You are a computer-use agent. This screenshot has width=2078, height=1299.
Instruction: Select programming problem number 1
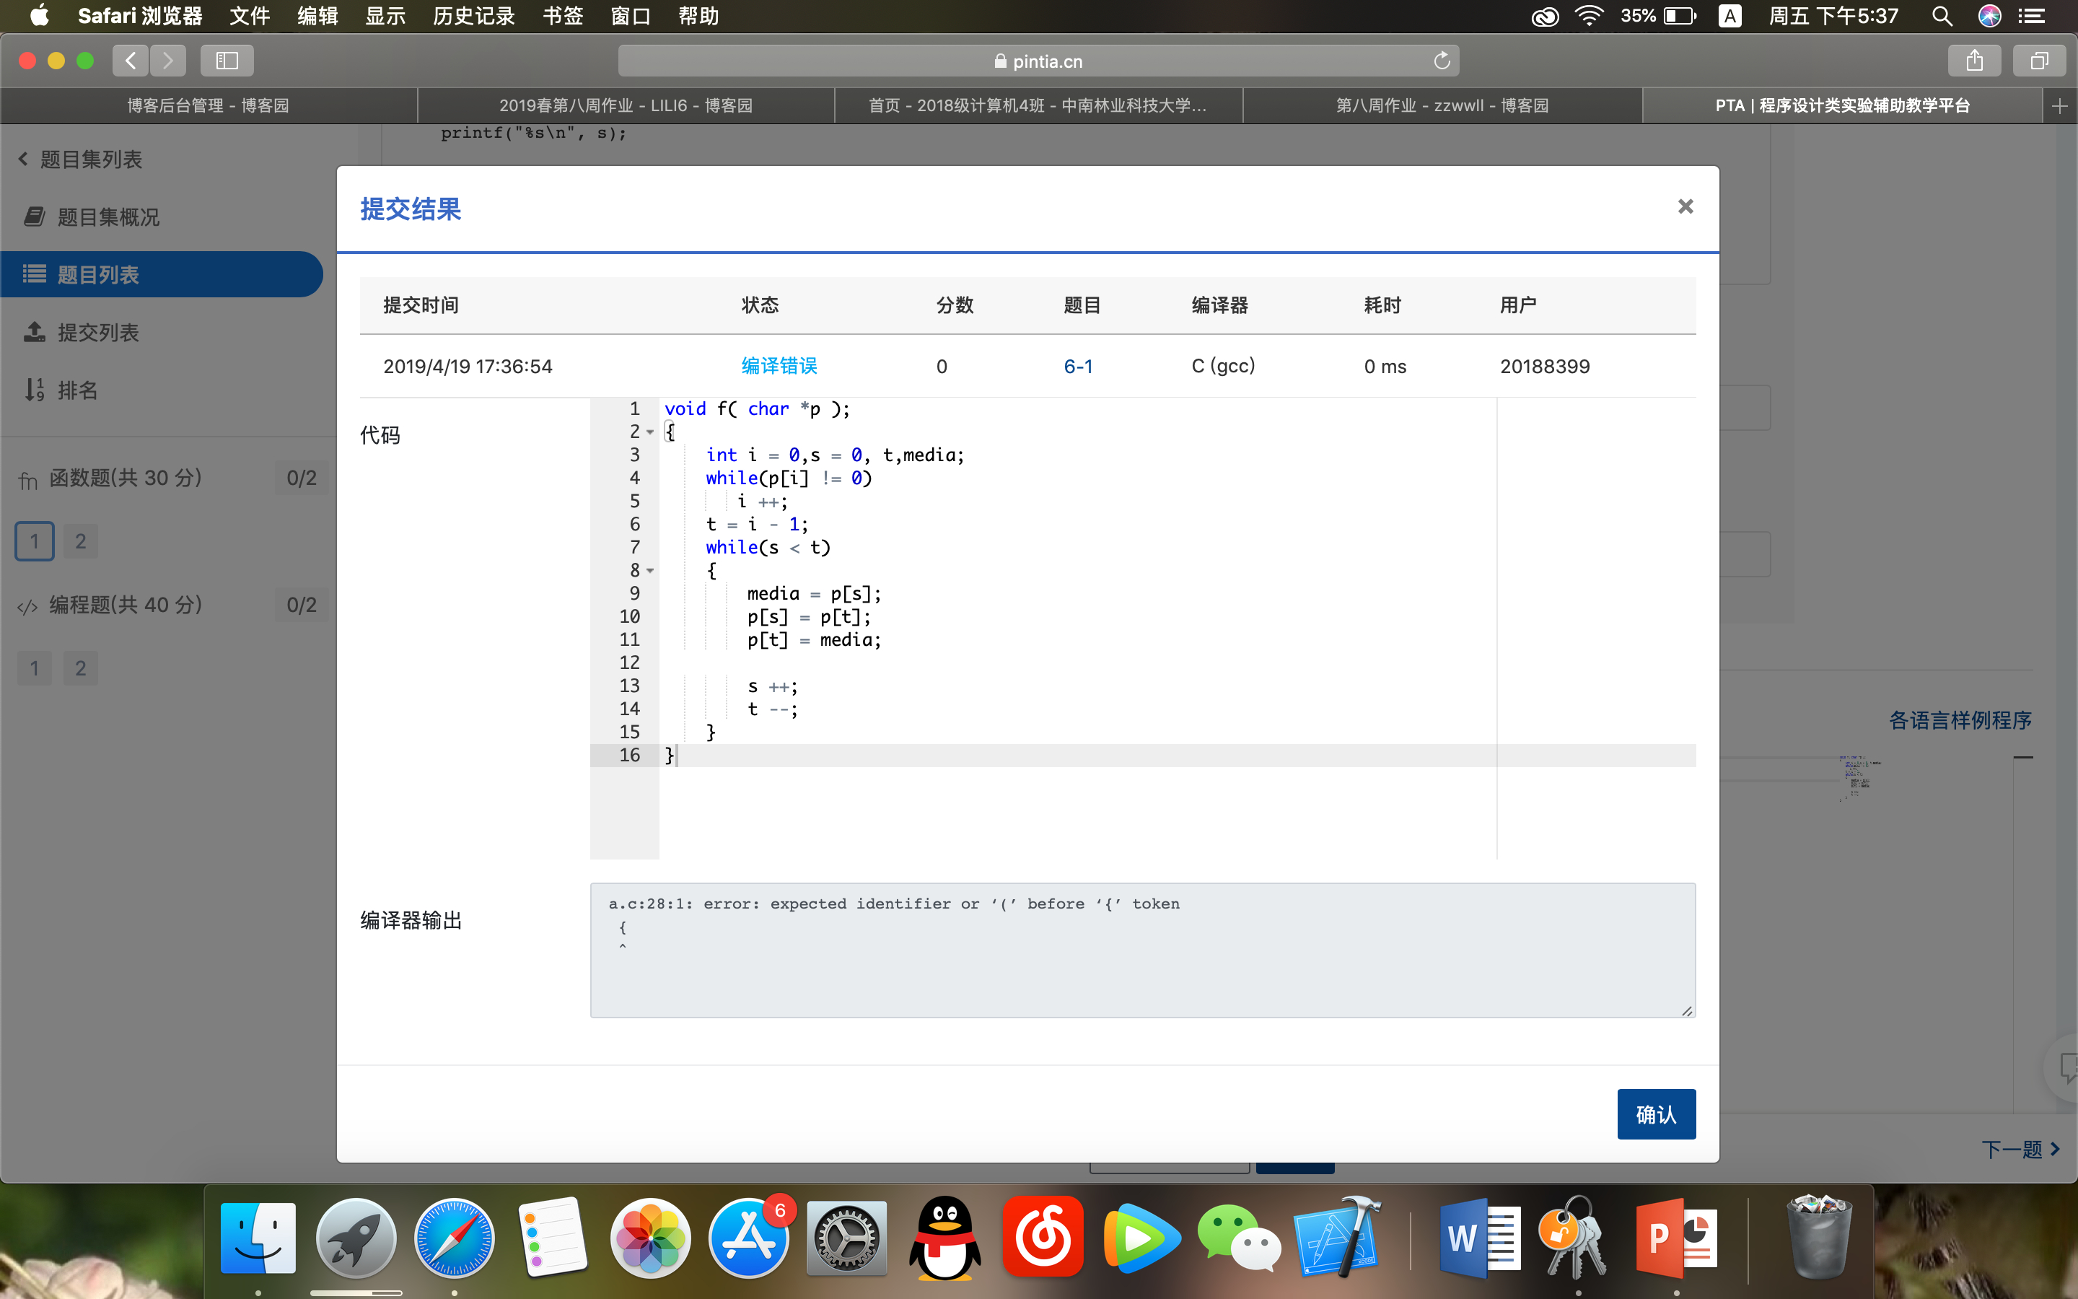pyautogui.click(x=35, y=668)
